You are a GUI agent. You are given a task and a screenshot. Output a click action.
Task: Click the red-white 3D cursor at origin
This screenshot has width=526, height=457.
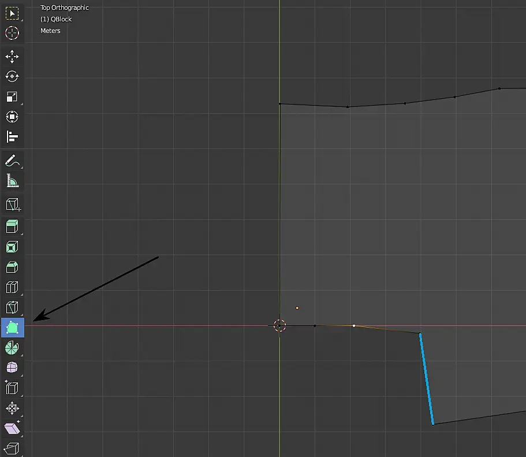279,325
